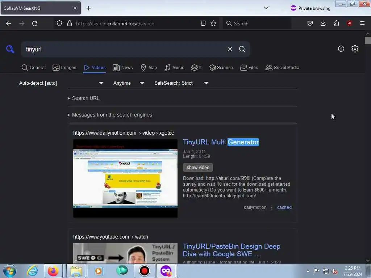Open Auto-detect language dropdown
The height and width of the screenshot is (278, 371).
61,83
